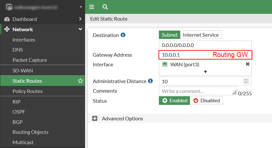Set Status to Enabled
This screenshot has width=272, height=148.
(x=174, y=101)
